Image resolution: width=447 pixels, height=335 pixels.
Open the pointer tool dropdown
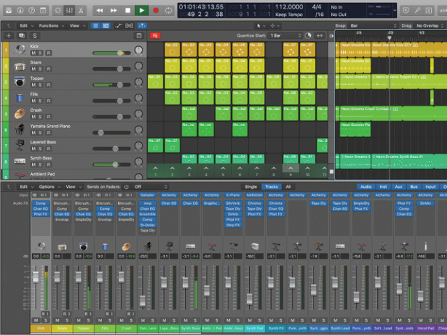pos(261,26)
